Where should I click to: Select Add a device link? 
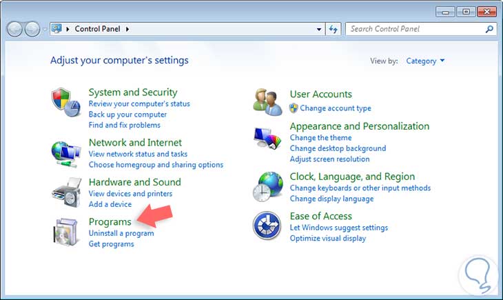pos(110,204)
